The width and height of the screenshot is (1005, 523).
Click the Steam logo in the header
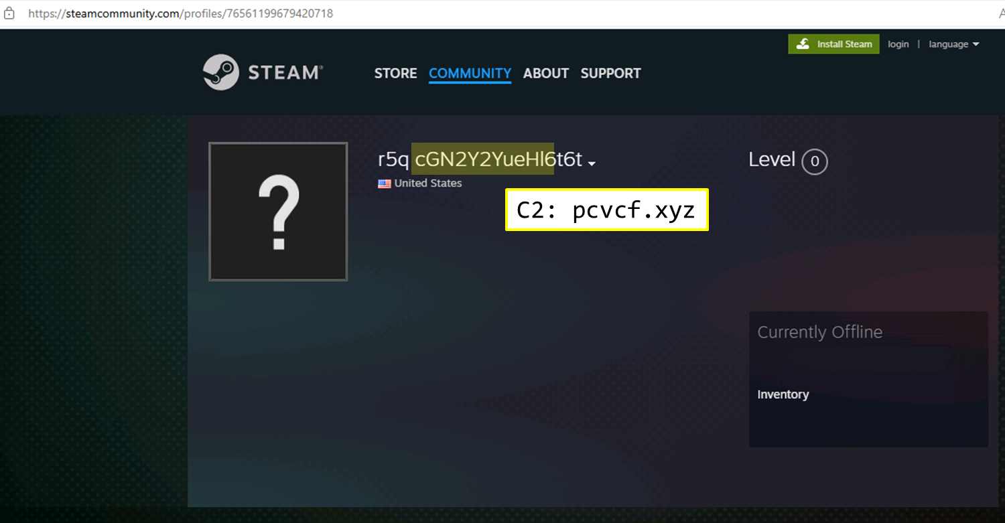pyautogui.click(x=263, y=72)
